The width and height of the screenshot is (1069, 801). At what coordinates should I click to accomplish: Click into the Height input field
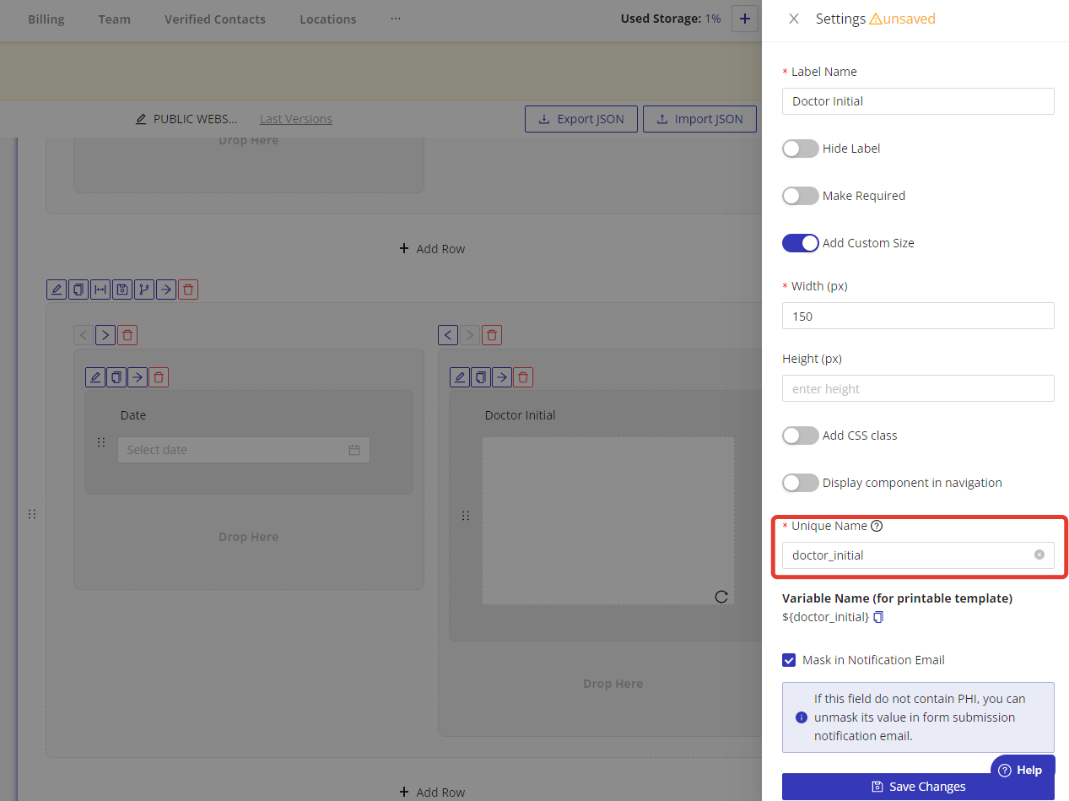(x=918, y=388)
